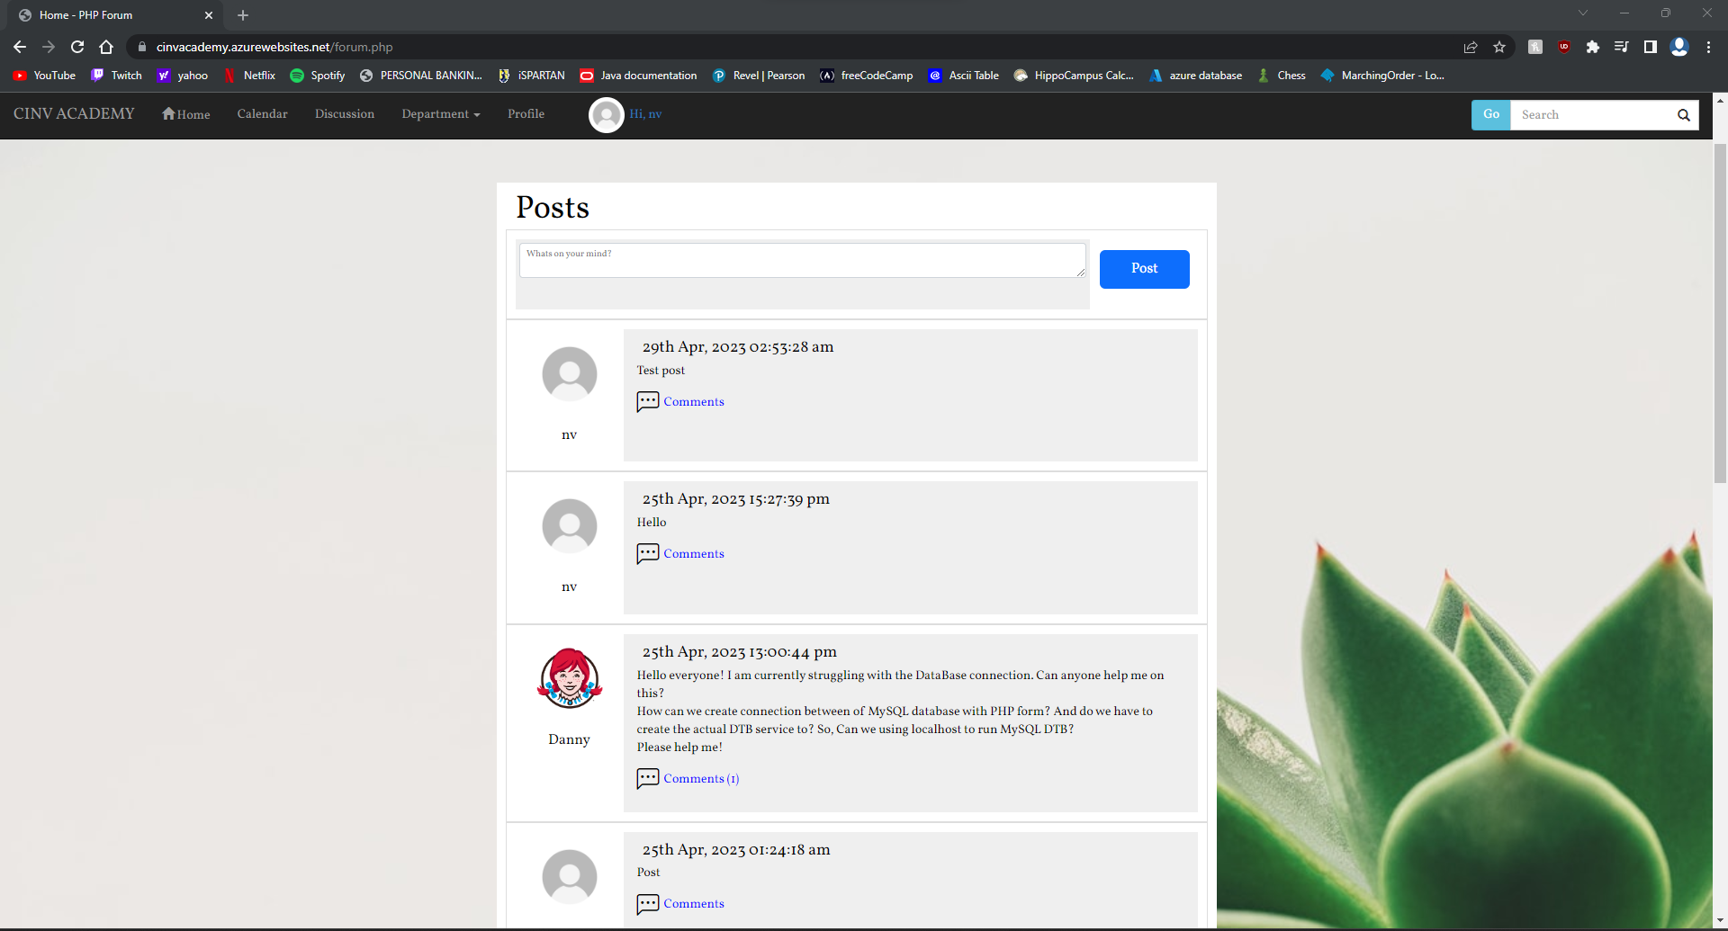Open the YouTube bookmark
Viewport: 1728px width, 931px height.
pyautogui.click(x=44, y=76)
